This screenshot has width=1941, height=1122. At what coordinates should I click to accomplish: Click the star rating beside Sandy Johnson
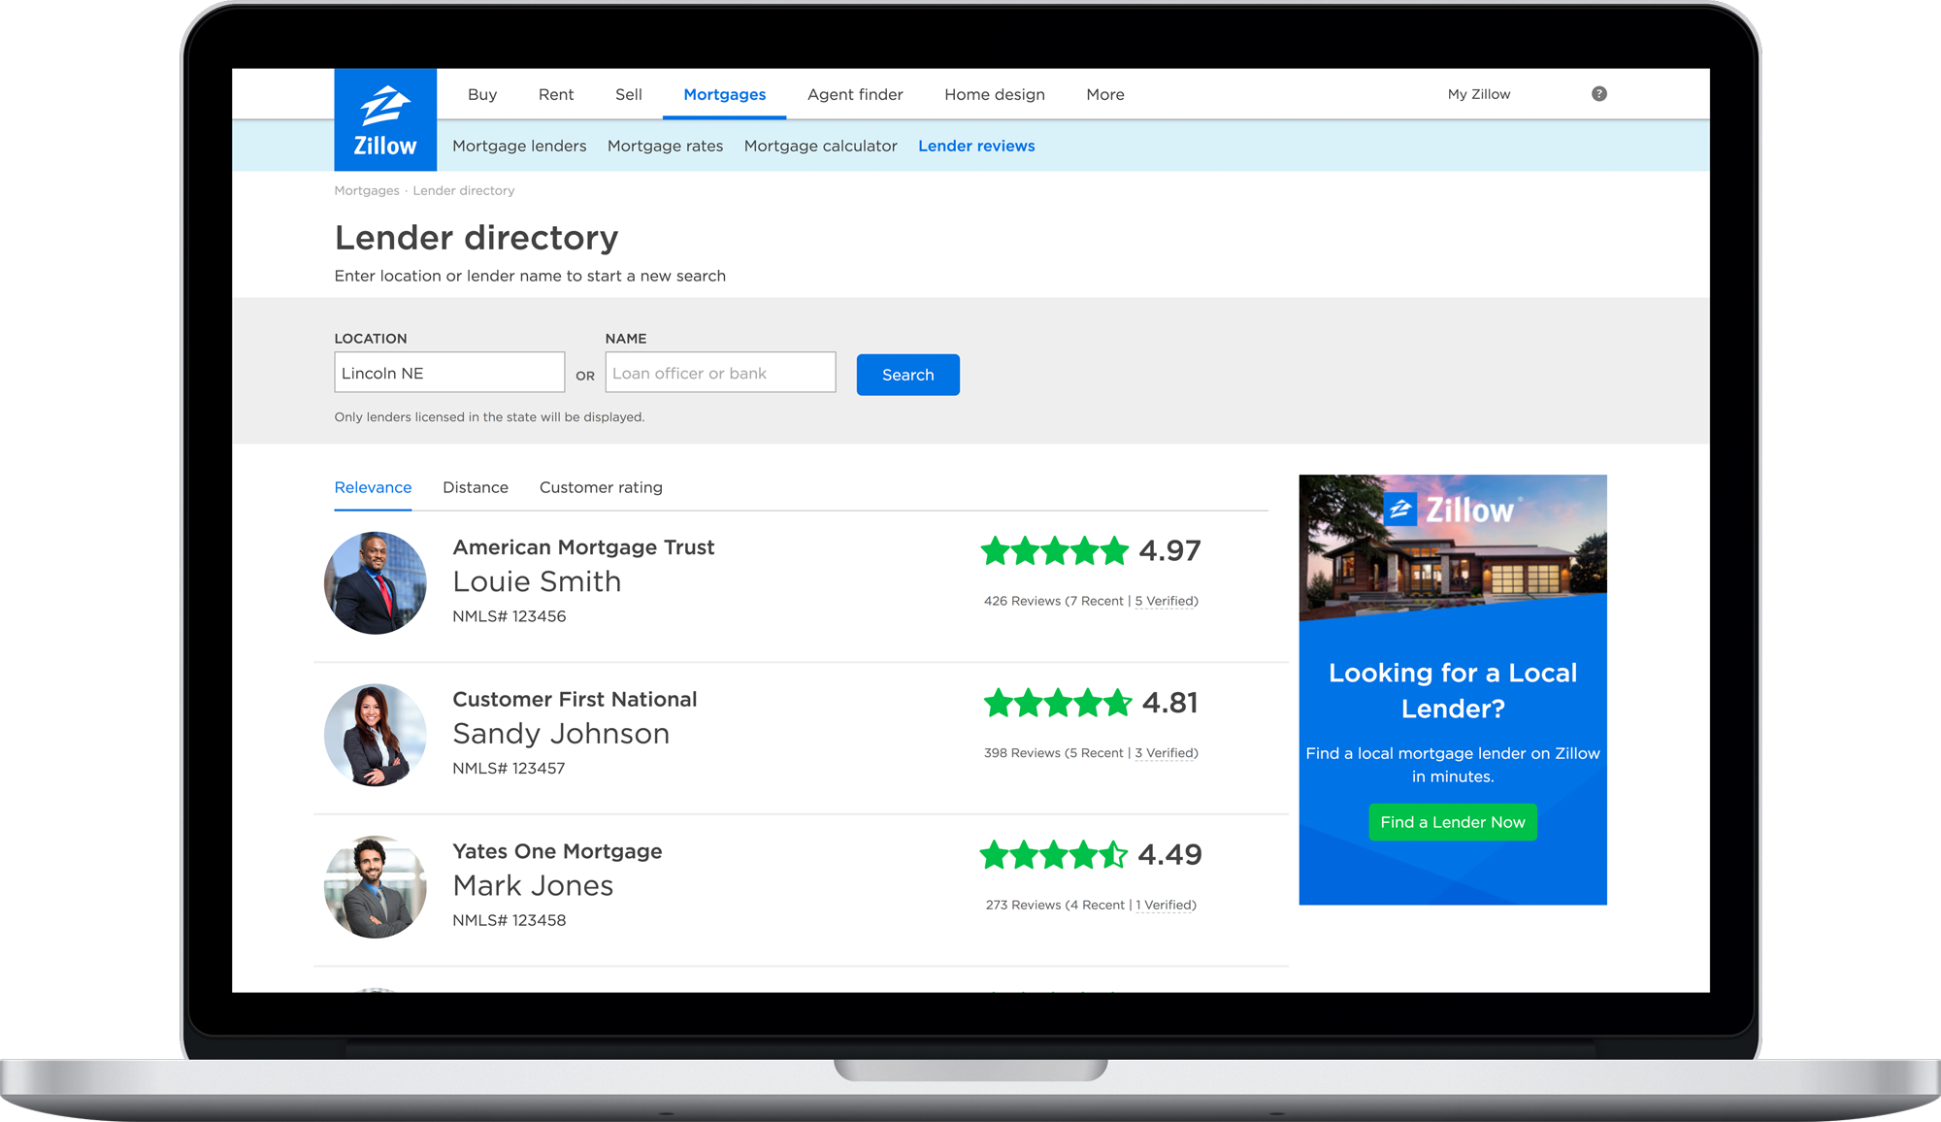[1055, 703]
